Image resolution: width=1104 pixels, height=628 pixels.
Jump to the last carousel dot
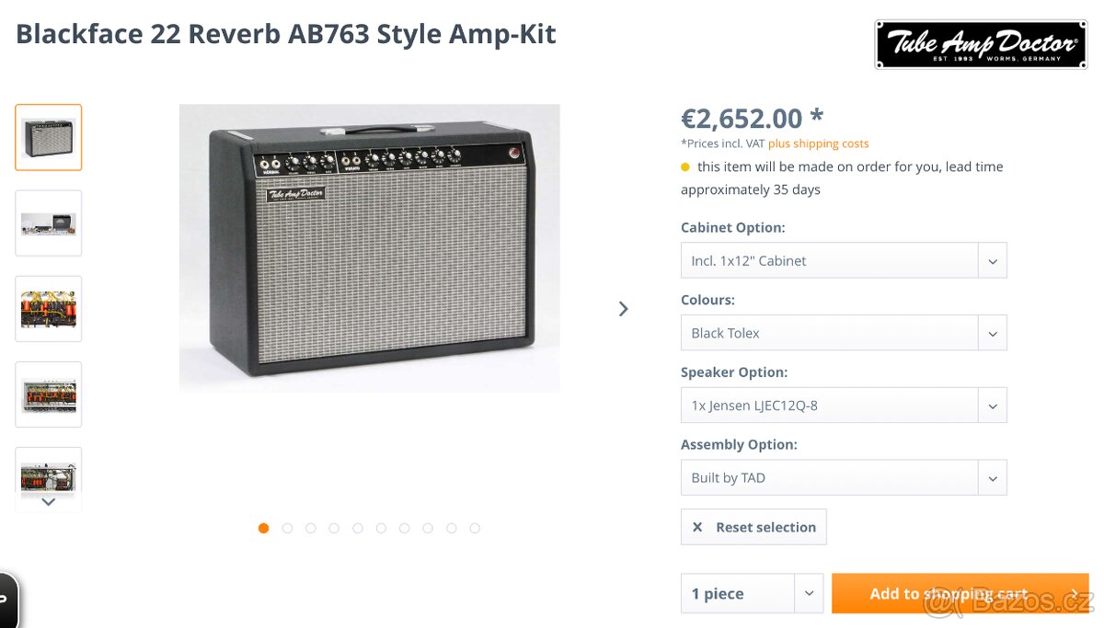pos(475,528)
